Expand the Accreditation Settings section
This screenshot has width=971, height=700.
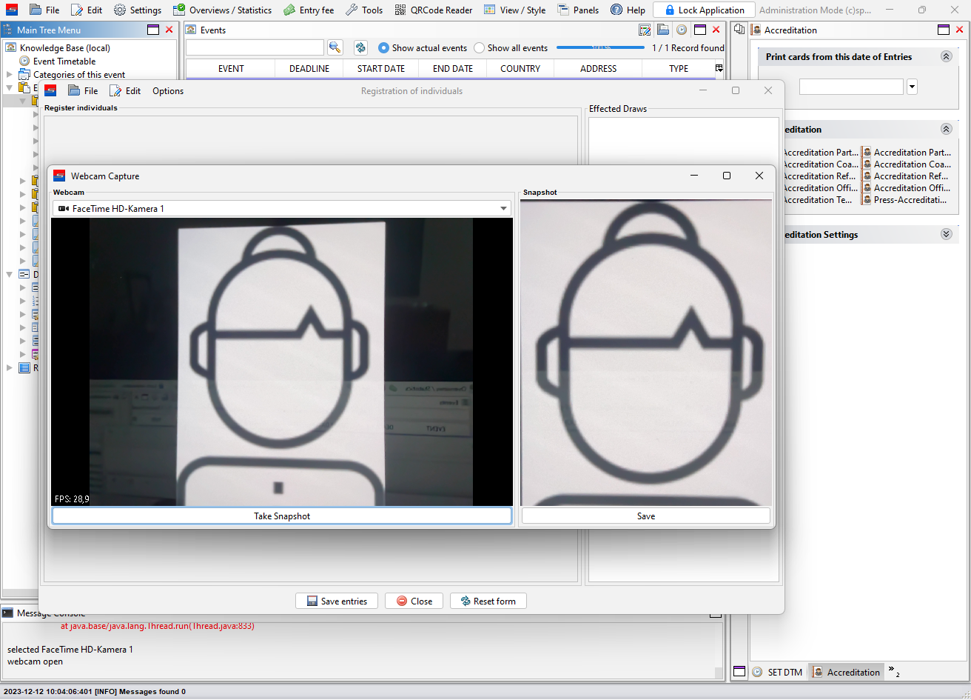click(945, 235)
